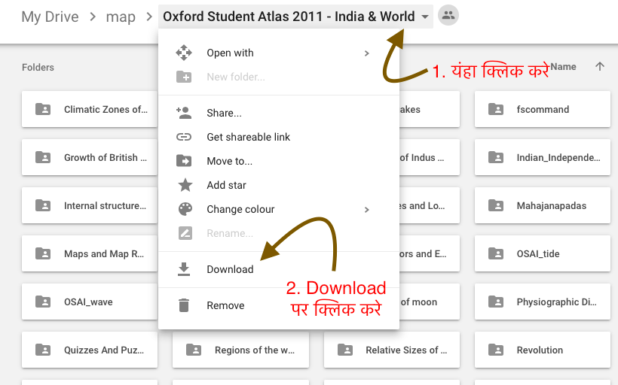The image size is (618, 385).
Task: Click the Climatic Zones folder icon
Action: coord(43,109)
